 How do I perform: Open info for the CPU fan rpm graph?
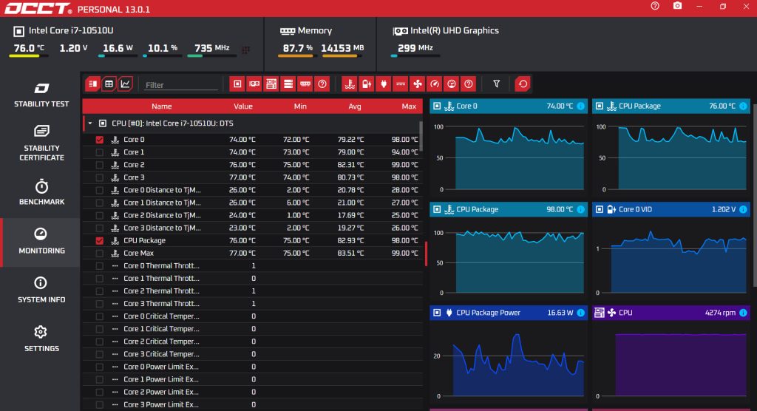[743, 313]
